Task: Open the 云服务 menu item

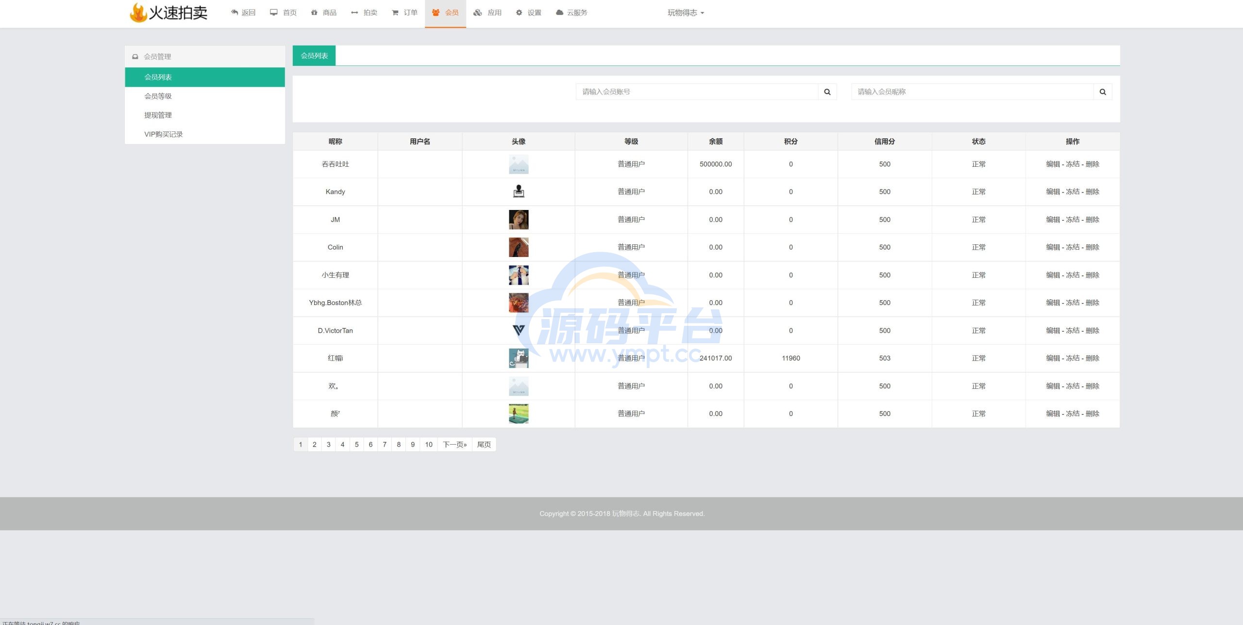Action: click(x=571, y=13)
